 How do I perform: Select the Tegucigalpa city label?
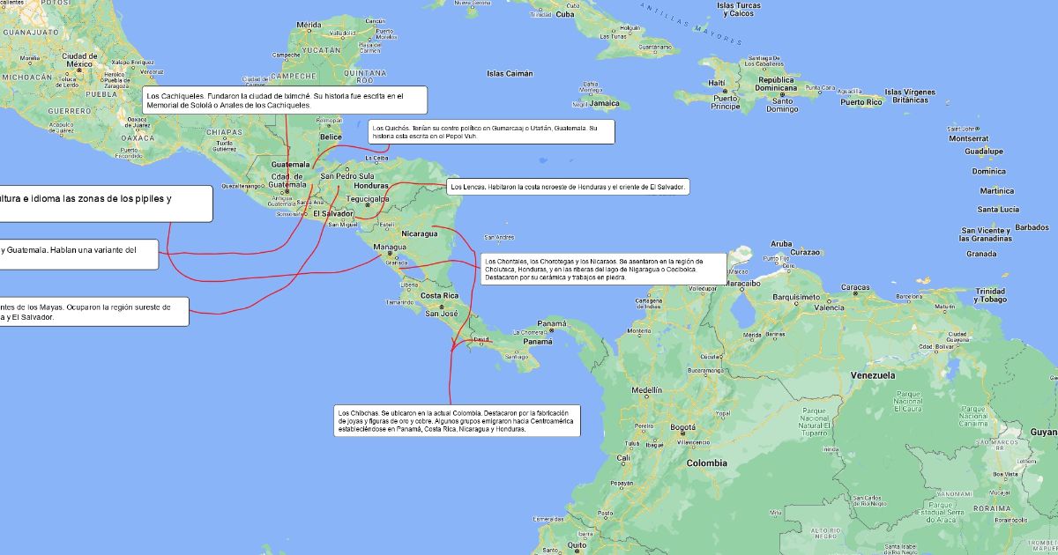(368, 199)
